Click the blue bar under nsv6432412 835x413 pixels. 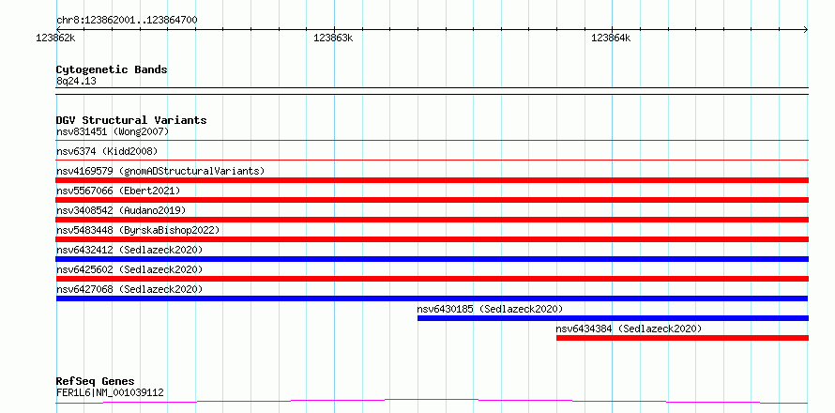point(432,259)
